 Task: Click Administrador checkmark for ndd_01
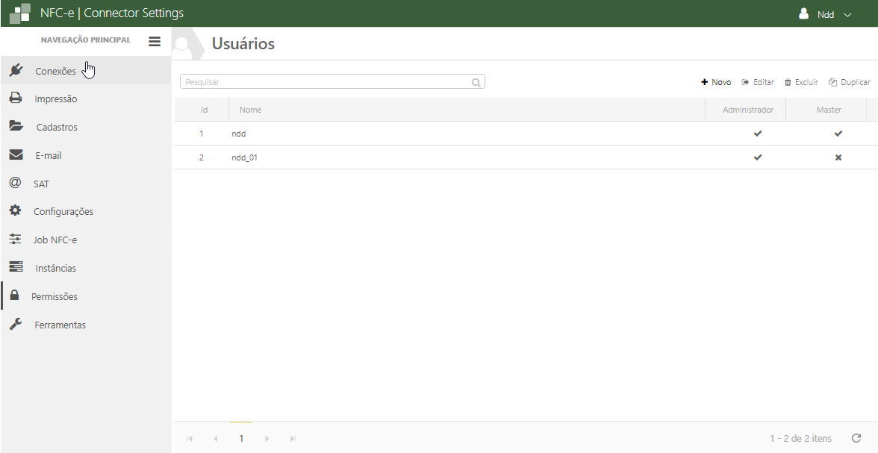point(758,157)
